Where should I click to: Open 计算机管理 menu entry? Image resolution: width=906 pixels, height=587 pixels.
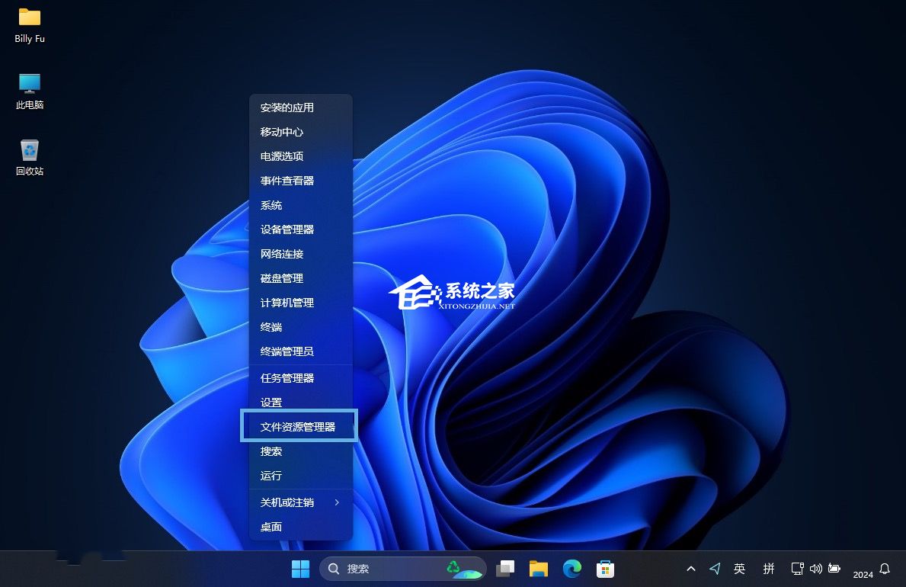coord(300,303)
